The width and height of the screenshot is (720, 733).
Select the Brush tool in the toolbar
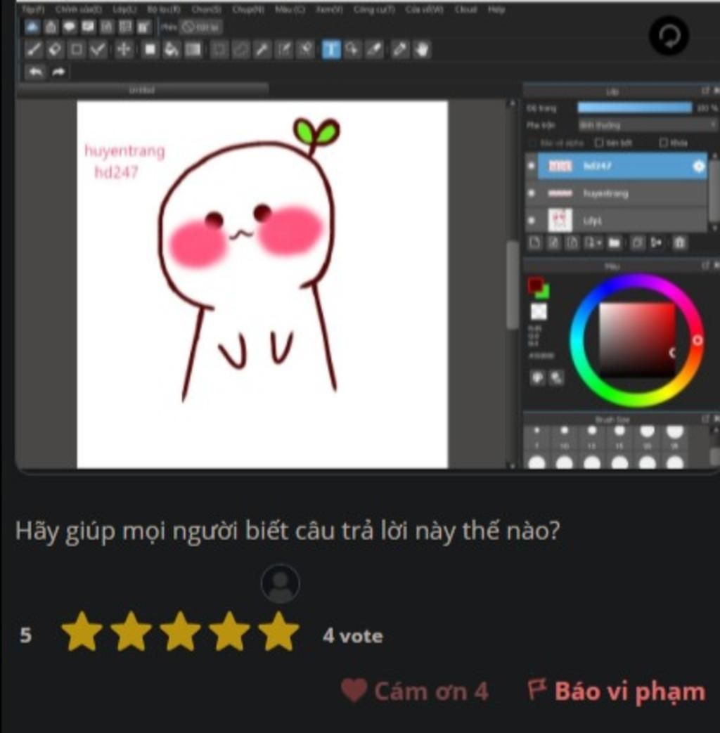coord(33,49)
